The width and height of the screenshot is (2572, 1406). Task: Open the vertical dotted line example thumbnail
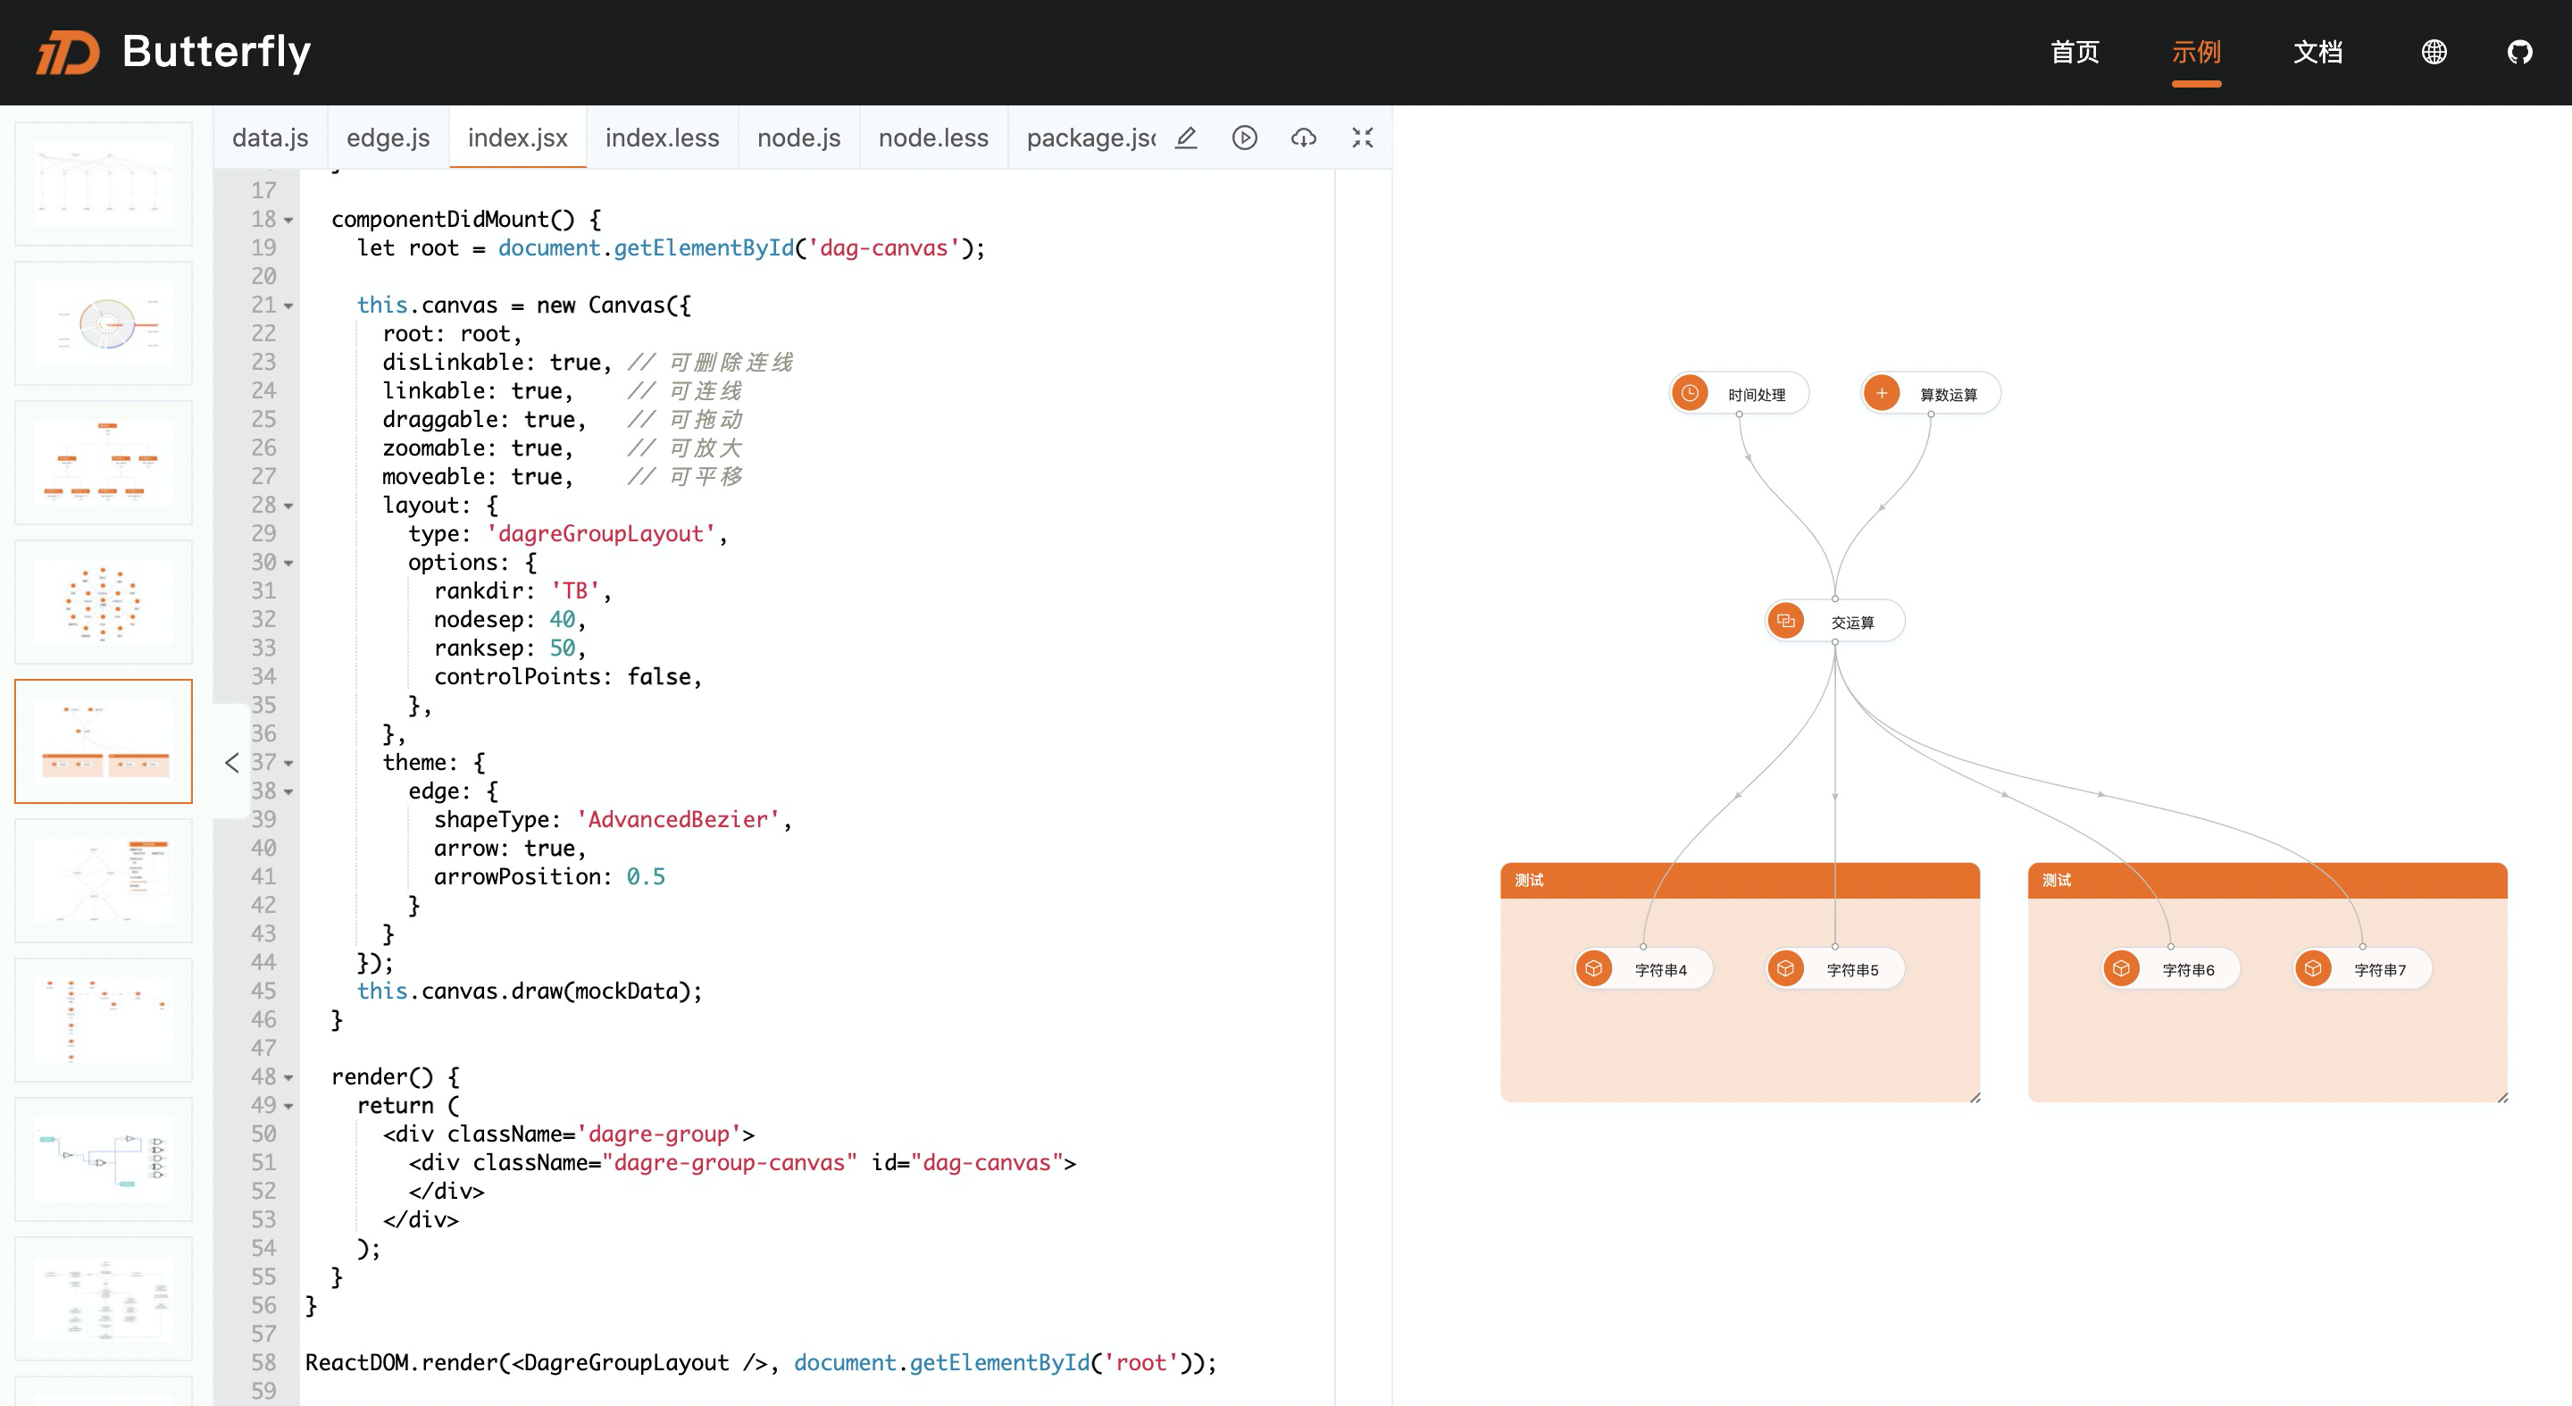104,1020
